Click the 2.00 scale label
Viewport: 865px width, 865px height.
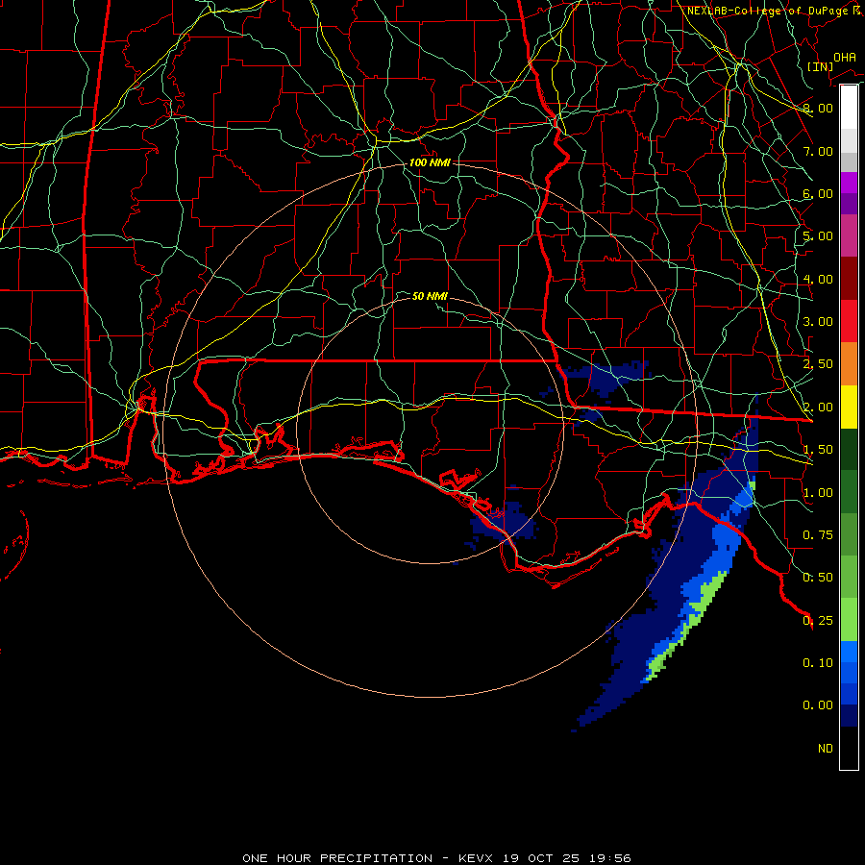(x=818, y=408)
